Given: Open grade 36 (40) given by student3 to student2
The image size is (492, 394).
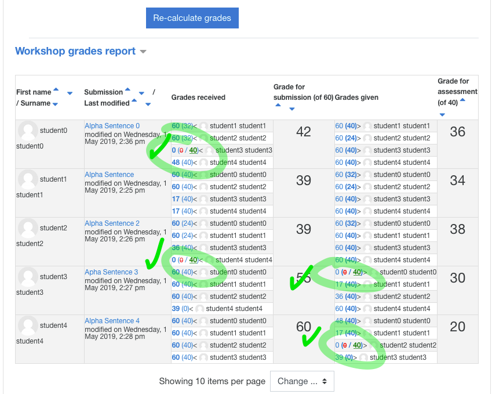Looking at the screenshot, I should [346, 297].
